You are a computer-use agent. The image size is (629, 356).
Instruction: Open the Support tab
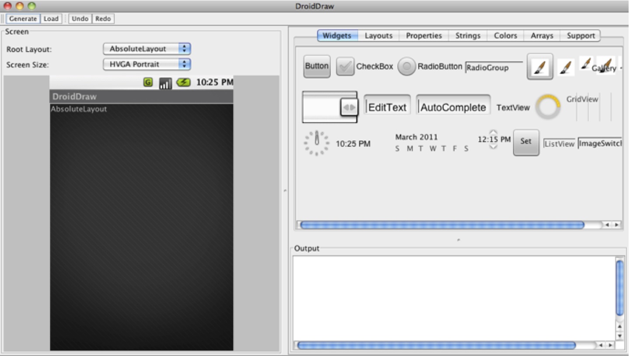(580, 36)
